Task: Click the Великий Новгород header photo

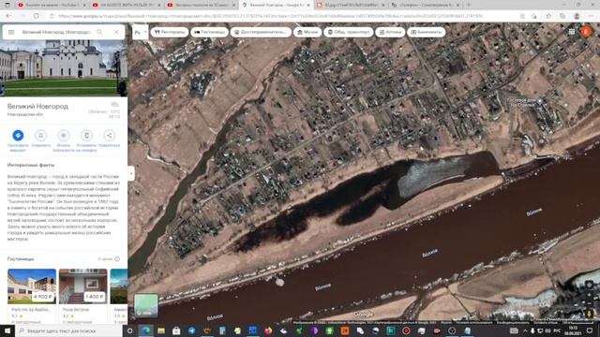Action: [x=64, y=68]
